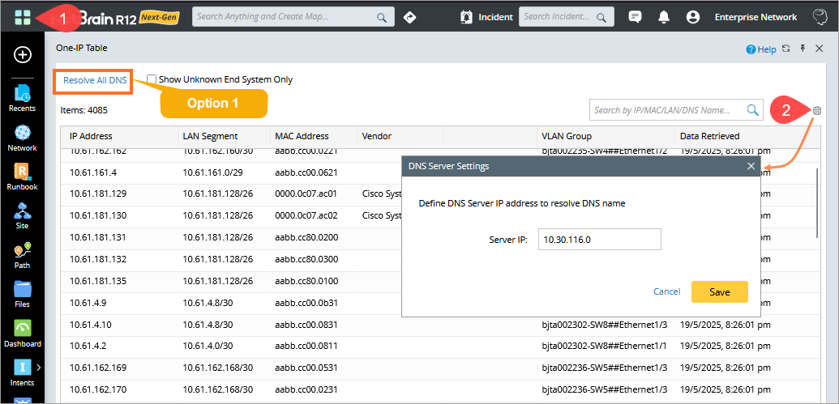Click Cancel in DNS Server Settings

click(x=666, y=291)
